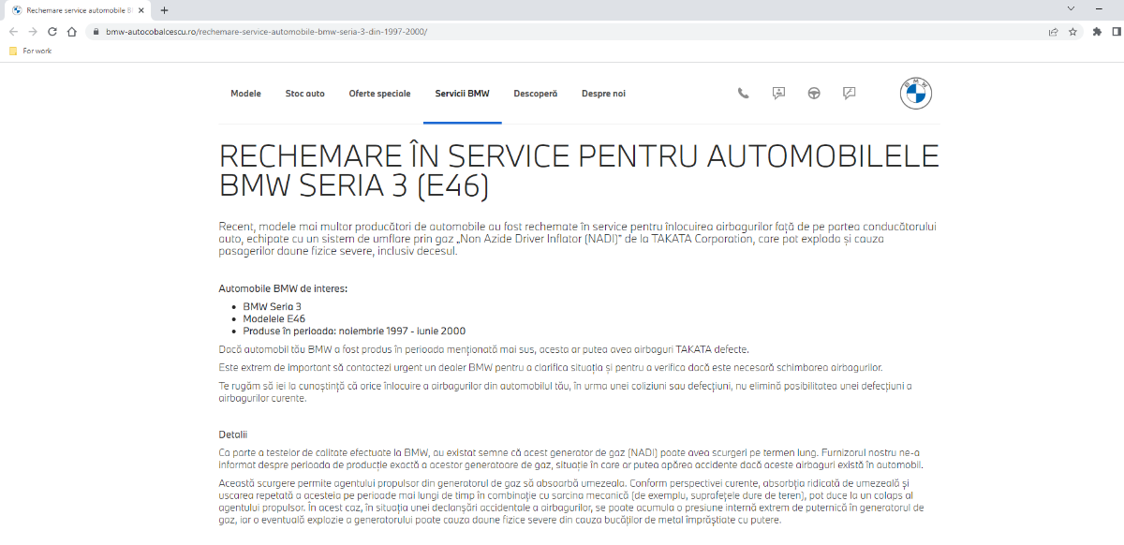Open the contact advisor chat icon
The height and width of the screenshot is (545, 1124).
click(x=778, y=94)
